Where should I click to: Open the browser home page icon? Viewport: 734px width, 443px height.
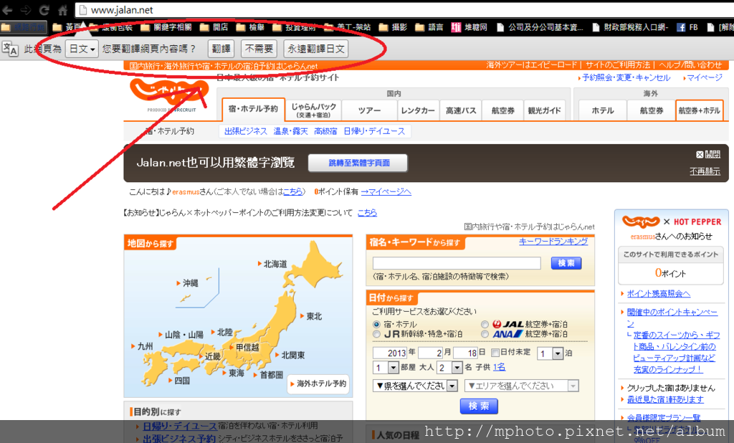pos(63,10)
